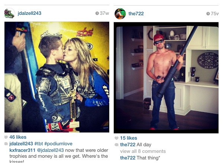Click heart icon beside 46 likes

pyautogui.click(x=6, y=137)
